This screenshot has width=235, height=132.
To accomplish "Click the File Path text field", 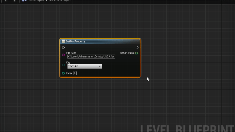I will tap(91, 56).
